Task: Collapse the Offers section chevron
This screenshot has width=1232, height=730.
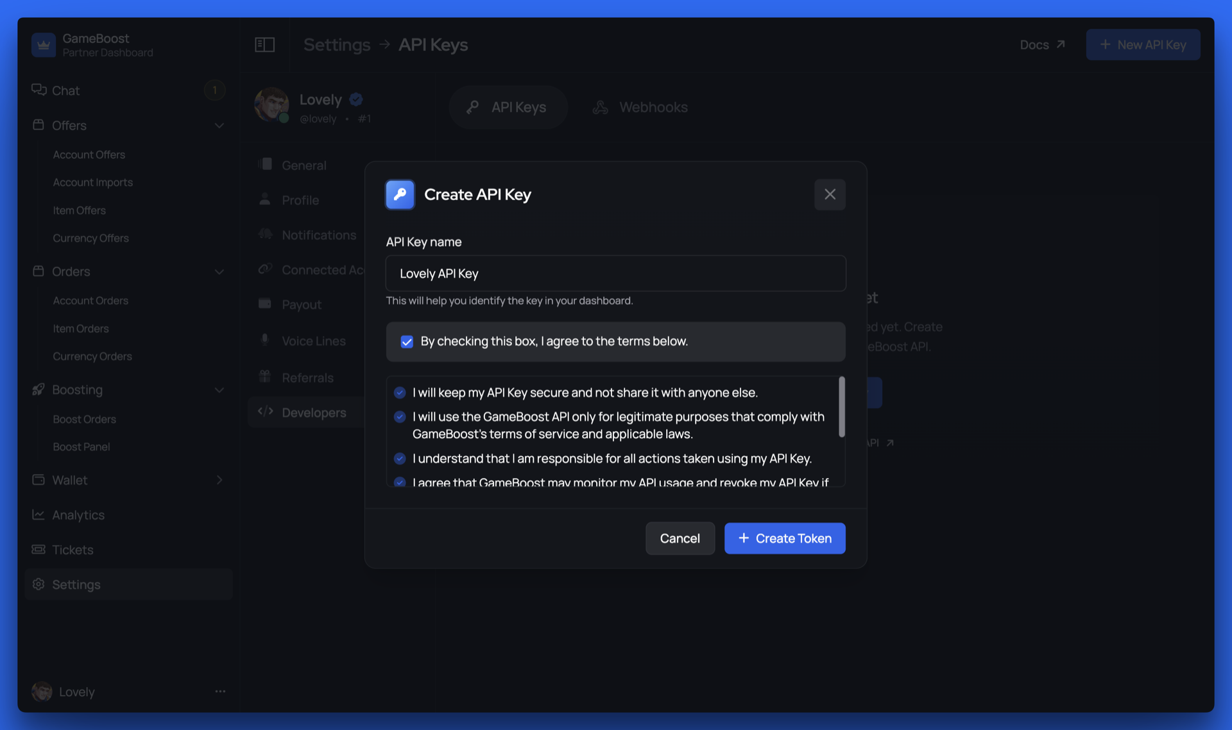Action: coord(219,125)
